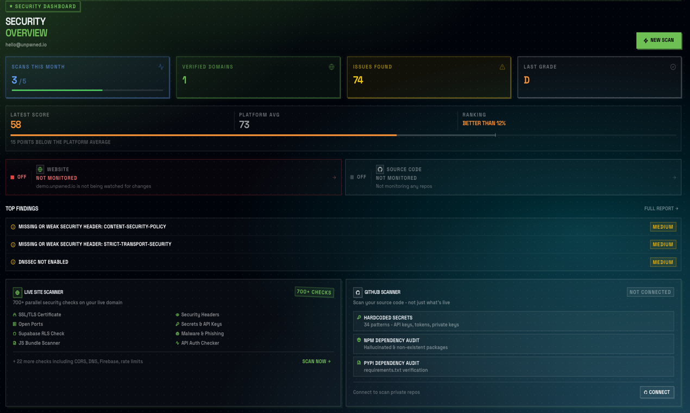Click the latest score comparison bar
The width and height of the screenshot is (690, 413).
(x=343, y=135)
